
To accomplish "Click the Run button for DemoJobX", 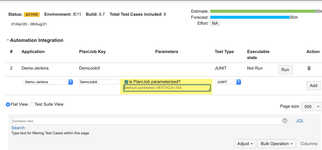I will coord(285,70).
